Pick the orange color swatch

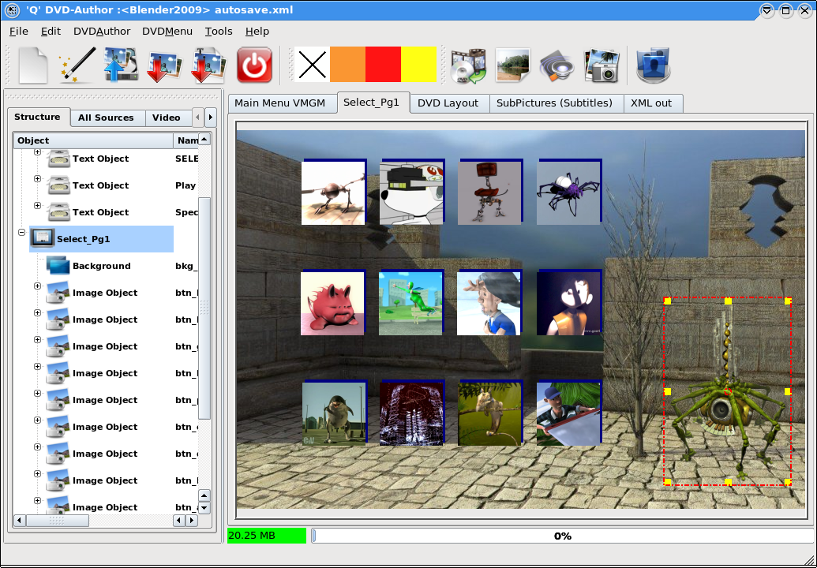347,65
